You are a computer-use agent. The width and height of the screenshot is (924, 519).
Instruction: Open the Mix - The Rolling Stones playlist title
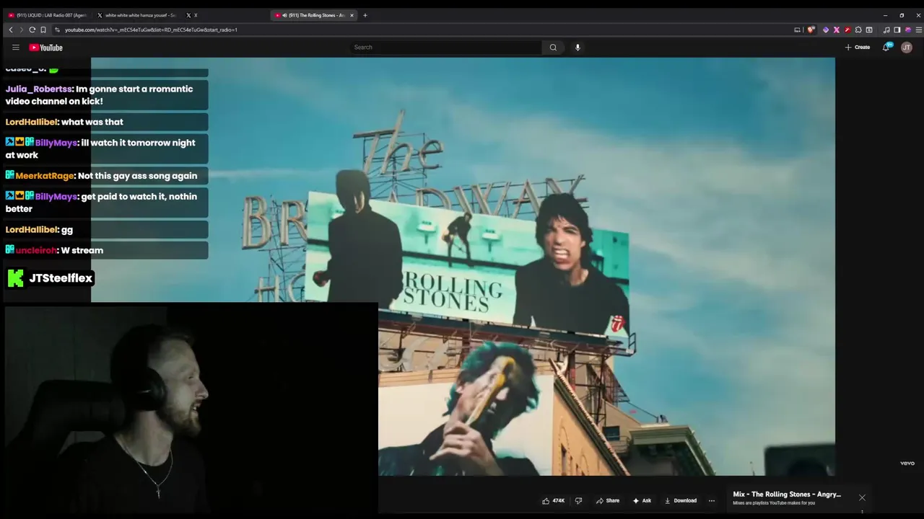(x=787, y=494)
